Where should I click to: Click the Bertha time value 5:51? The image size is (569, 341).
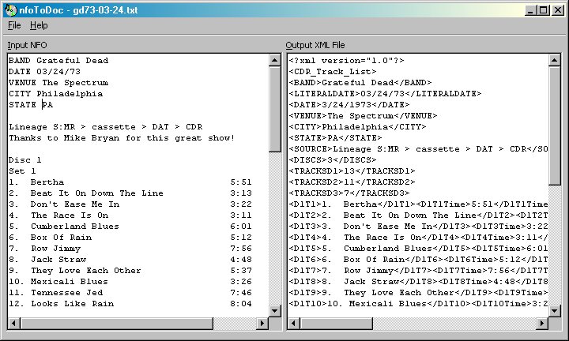241,182
